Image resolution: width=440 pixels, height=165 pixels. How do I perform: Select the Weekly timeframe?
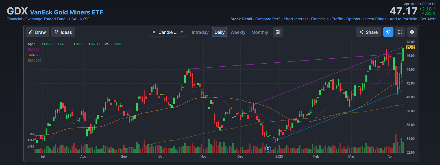(238, 32)
